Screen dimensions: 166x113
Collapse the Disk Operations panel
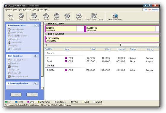(36, 56)
